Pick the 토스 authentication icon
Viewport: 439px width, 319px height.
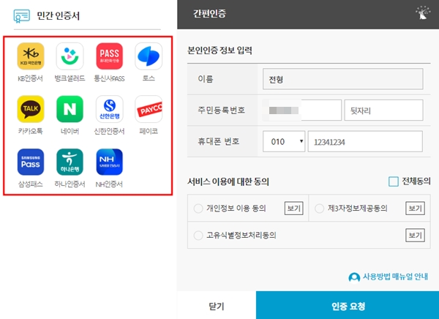pyautogui.click(x=149, y=56)
